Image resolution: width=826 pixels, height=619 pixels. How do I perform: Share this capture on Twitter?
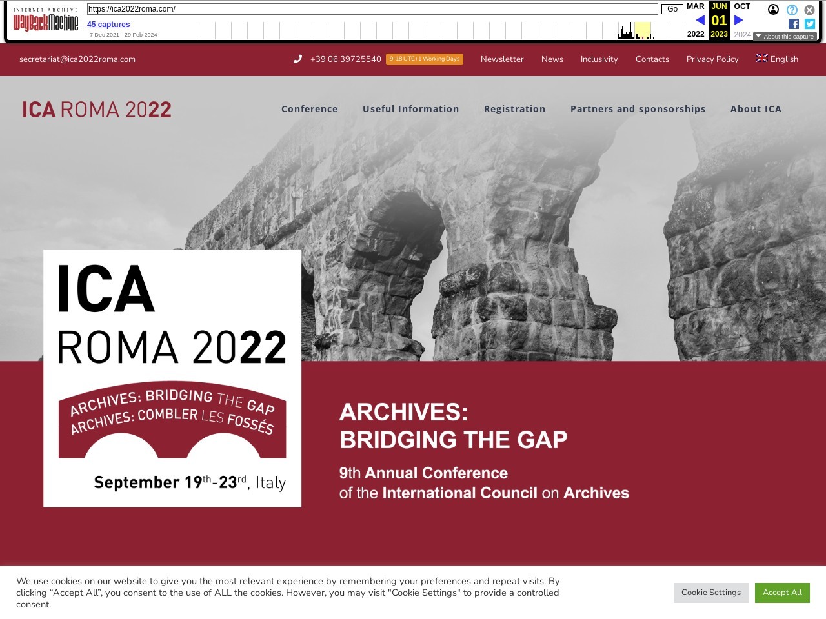tap(810, 24)
